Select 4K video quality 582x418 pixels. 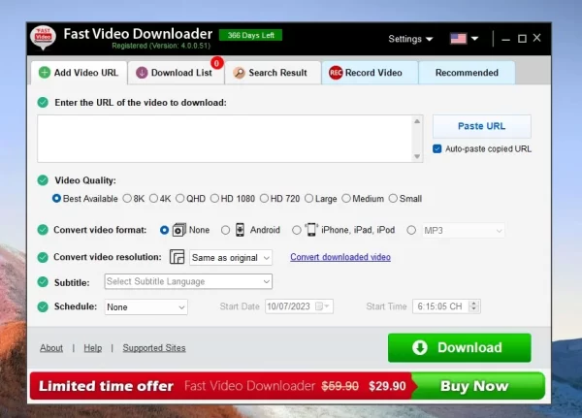[x=153, y=199]
